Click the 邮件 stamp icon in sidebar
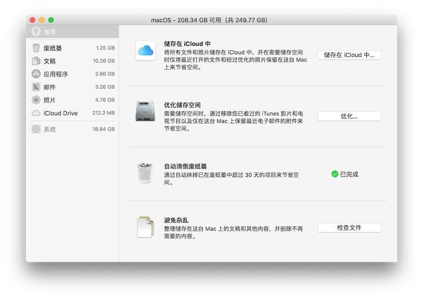The image size is (423, 299). click(x=36, y=87)
